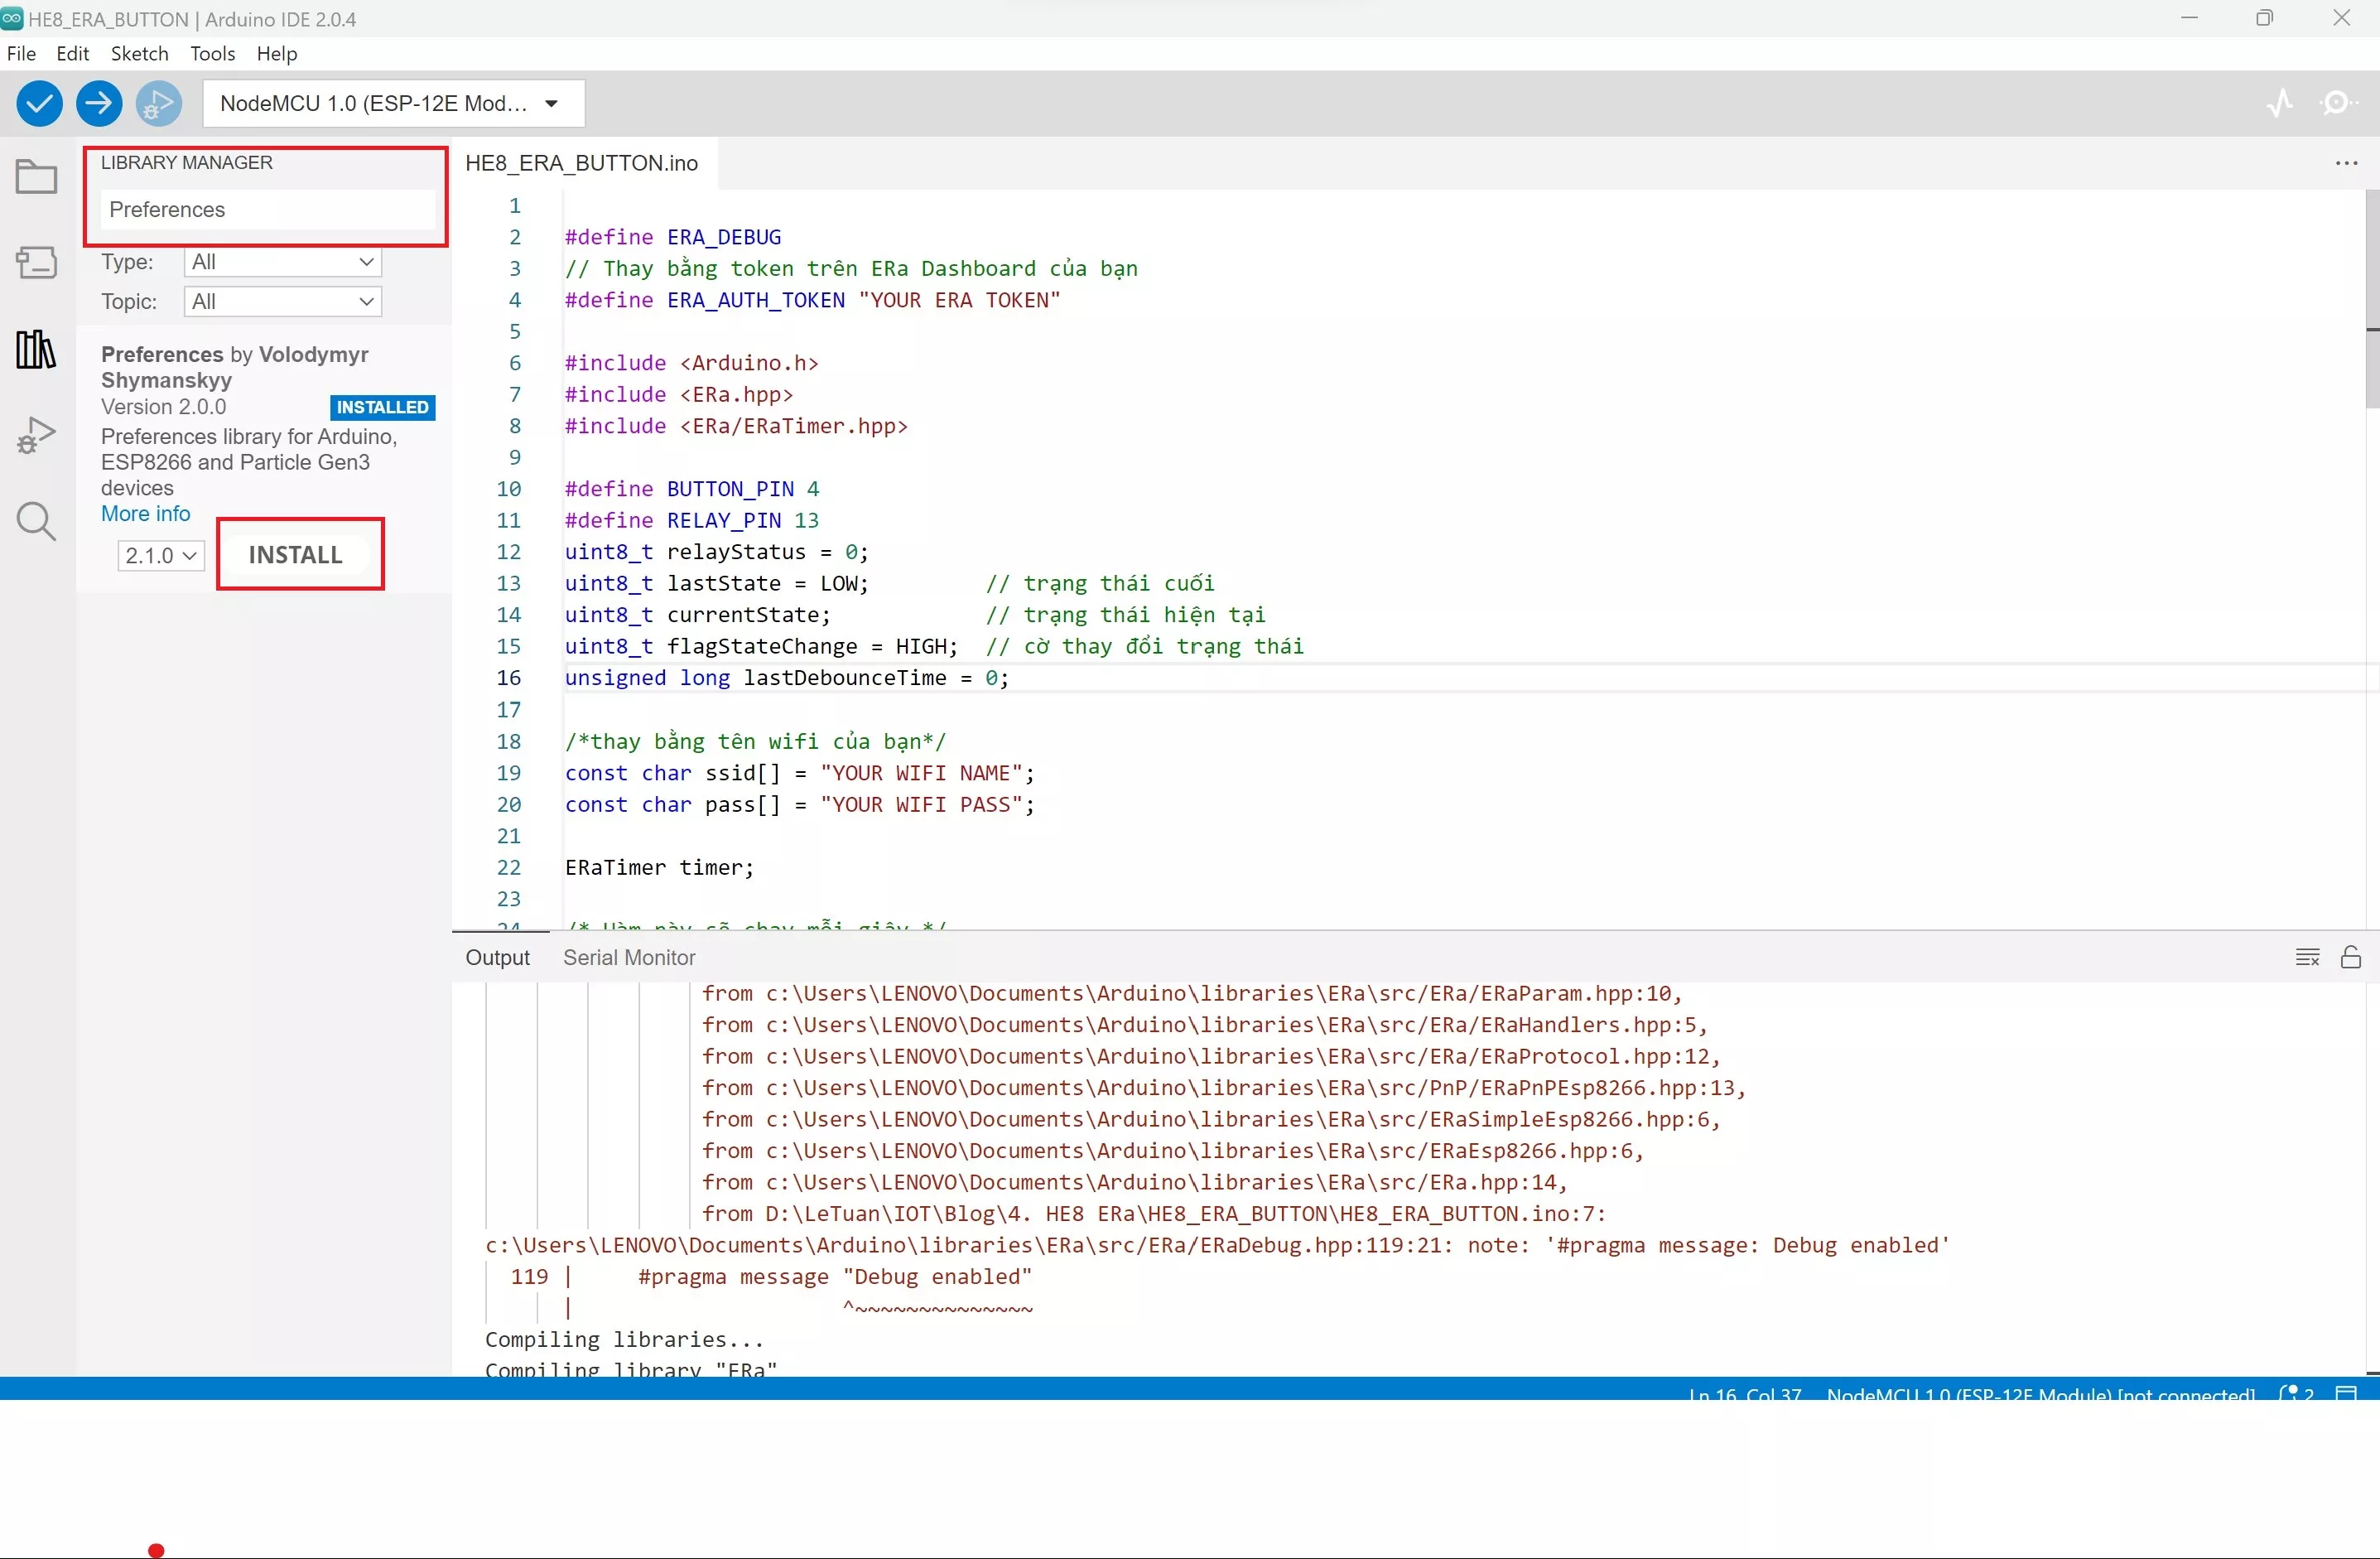Screen dimensions: 2380x1559
Task: Click the Compiling libraries... output line
Action: point(624,1340)
